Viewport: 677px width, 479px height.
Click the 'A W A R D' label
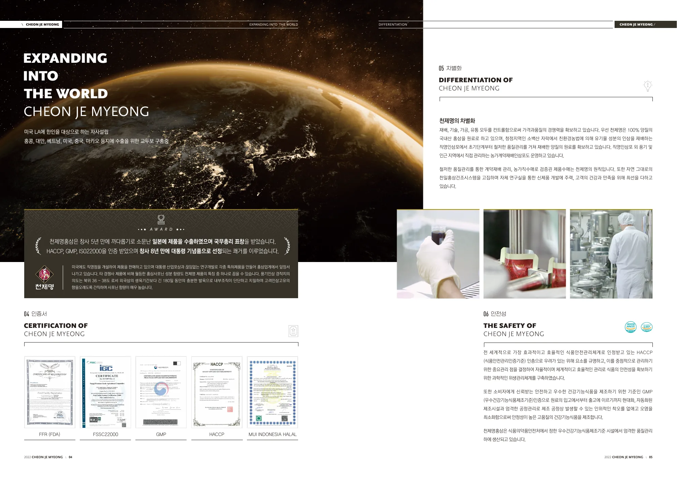click(161, 229)
